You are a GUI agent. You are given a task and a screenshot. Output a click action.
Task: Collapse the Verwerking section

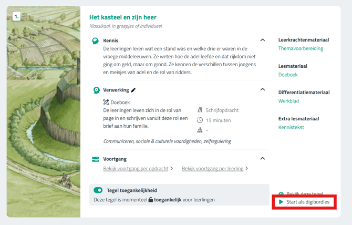pyautogui.click(x=263, y=89)
